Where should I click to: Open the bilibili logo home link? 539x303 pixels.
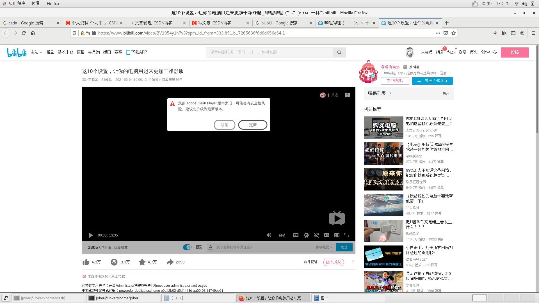pos(17,52)
